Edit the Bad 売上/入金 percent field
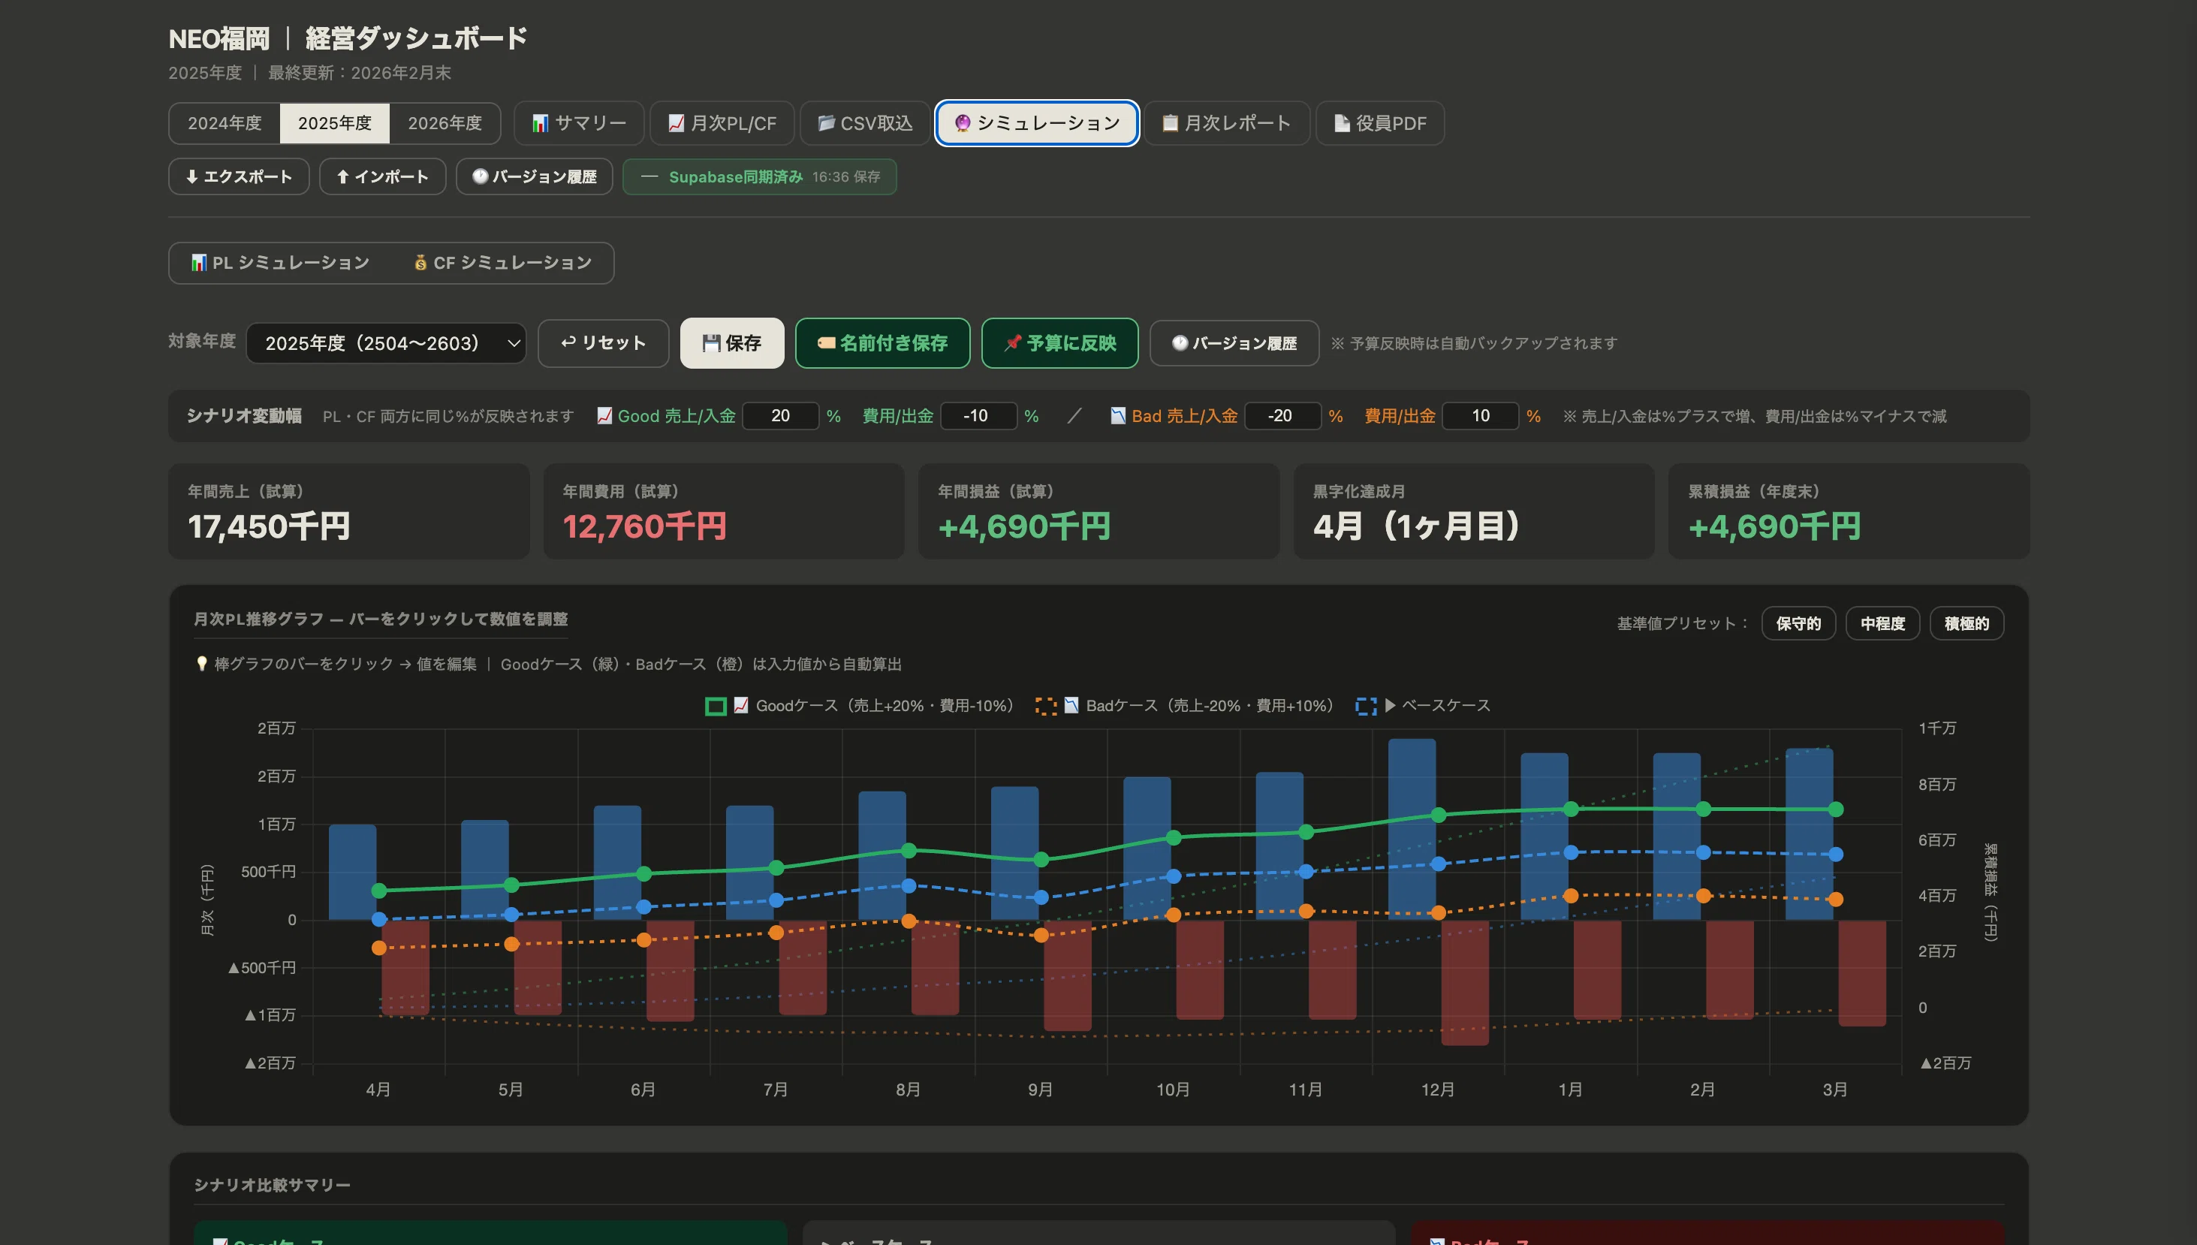The image size is (2197, 1245). [x=1282, y=415]
